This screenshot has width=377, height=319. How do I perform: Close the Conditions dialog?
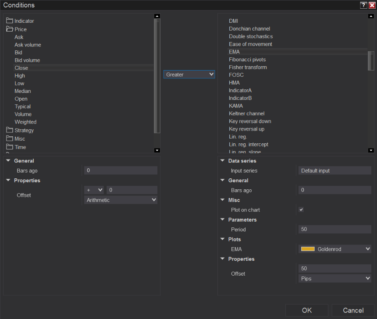(372, 5)
